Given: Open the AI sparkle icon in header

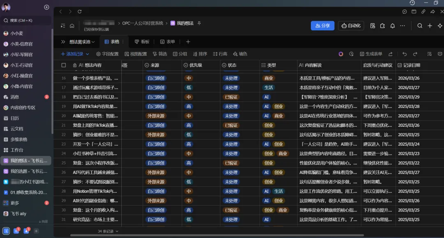Looking at the screenshot, I should 440,26.
